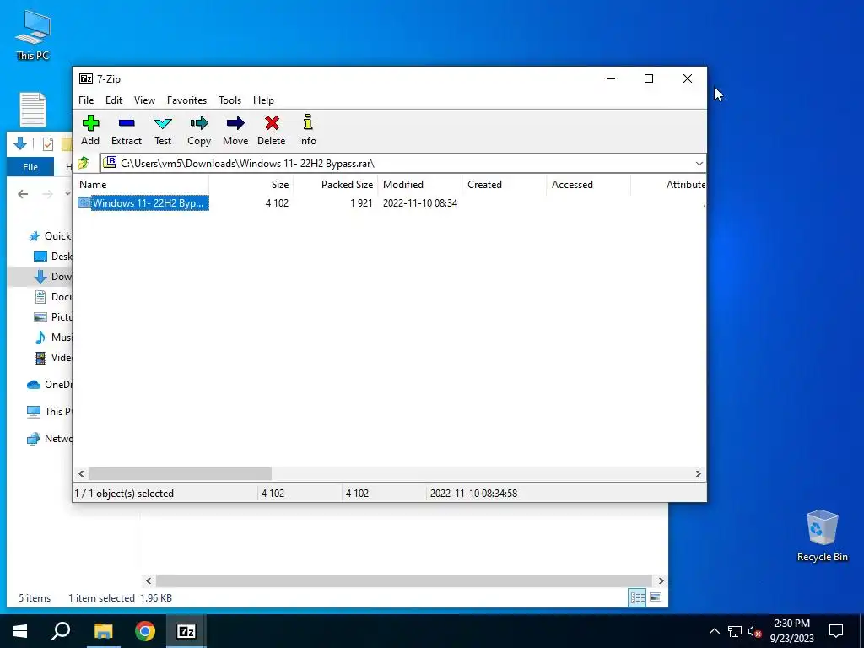Open the File tab in File Explorer
The width and height of the screenshot is (864, 648).
click(x=30, y=167)
